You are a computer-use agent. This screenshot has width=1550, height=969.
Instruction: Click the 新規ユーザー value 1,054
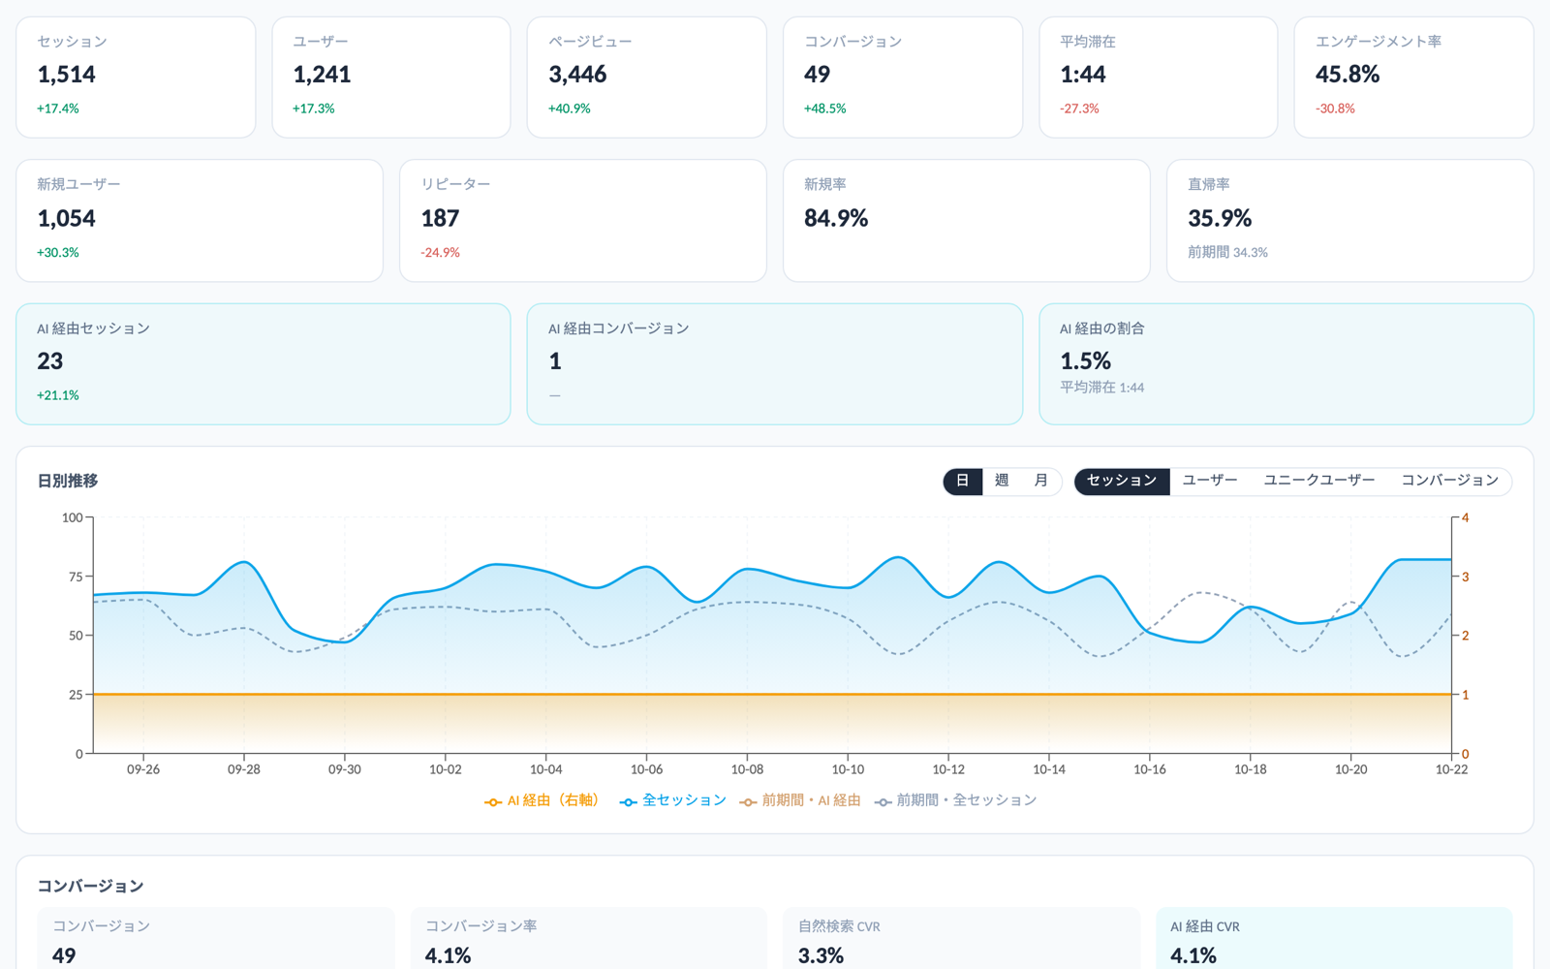[67, 218]
